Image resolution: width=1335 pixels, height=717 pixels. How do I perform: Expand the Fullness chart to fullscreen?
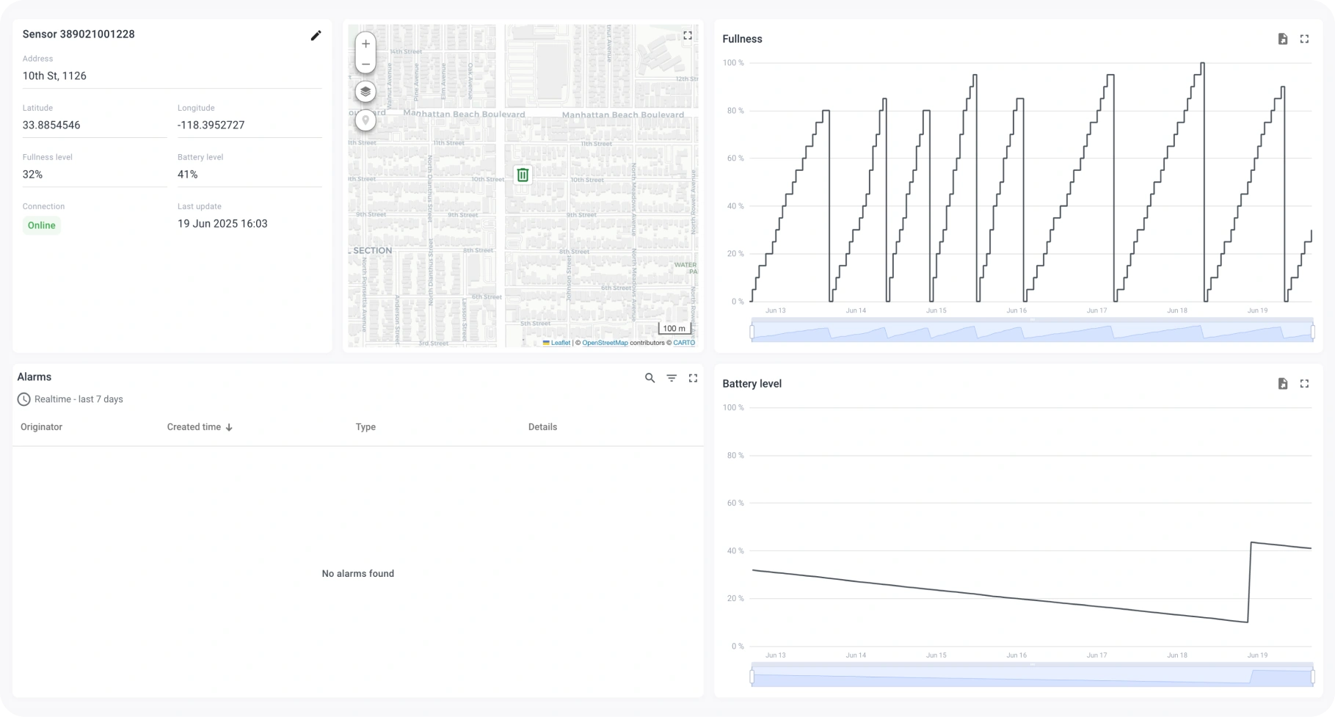pyautogui.click(x=1304, y=38)
